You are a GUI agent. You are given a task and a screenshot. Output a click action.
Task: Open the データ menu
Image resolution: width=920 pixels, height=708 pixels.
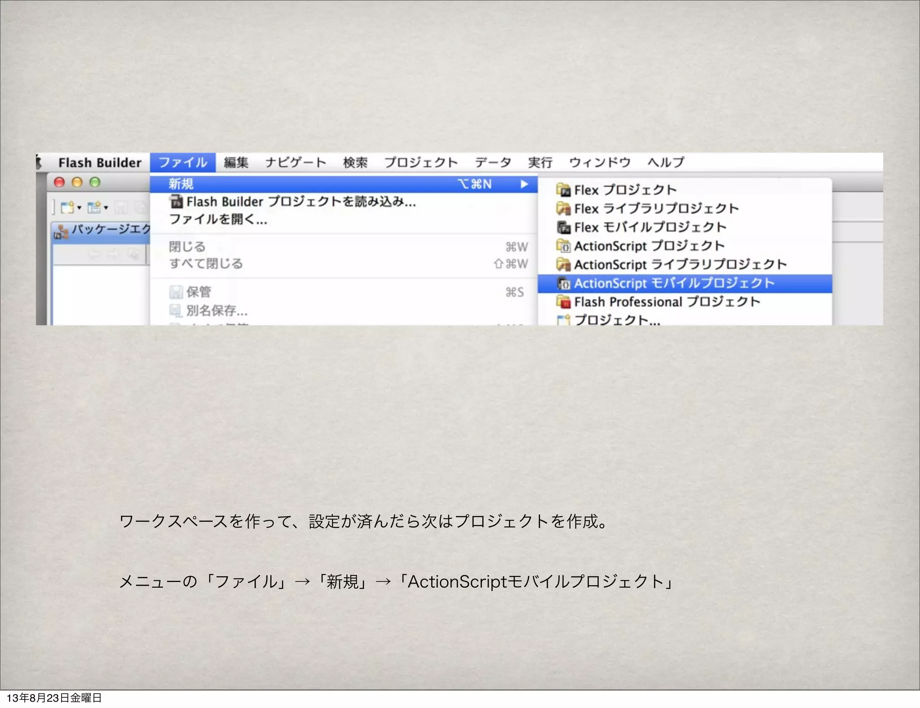point(493,162)
